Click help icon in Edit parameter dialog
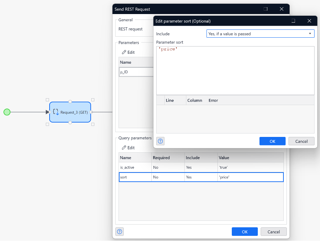Screen dimensions: 320x241 tap(160, 141)
